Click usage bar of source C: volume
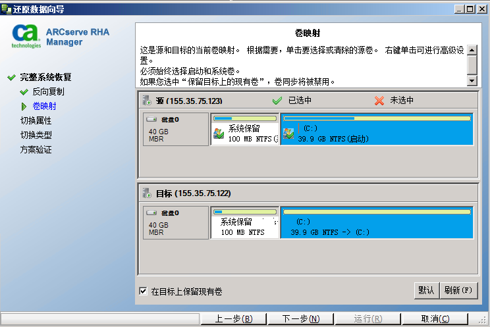The height and width of the screenshot is (327, 490). coord(377,118)
